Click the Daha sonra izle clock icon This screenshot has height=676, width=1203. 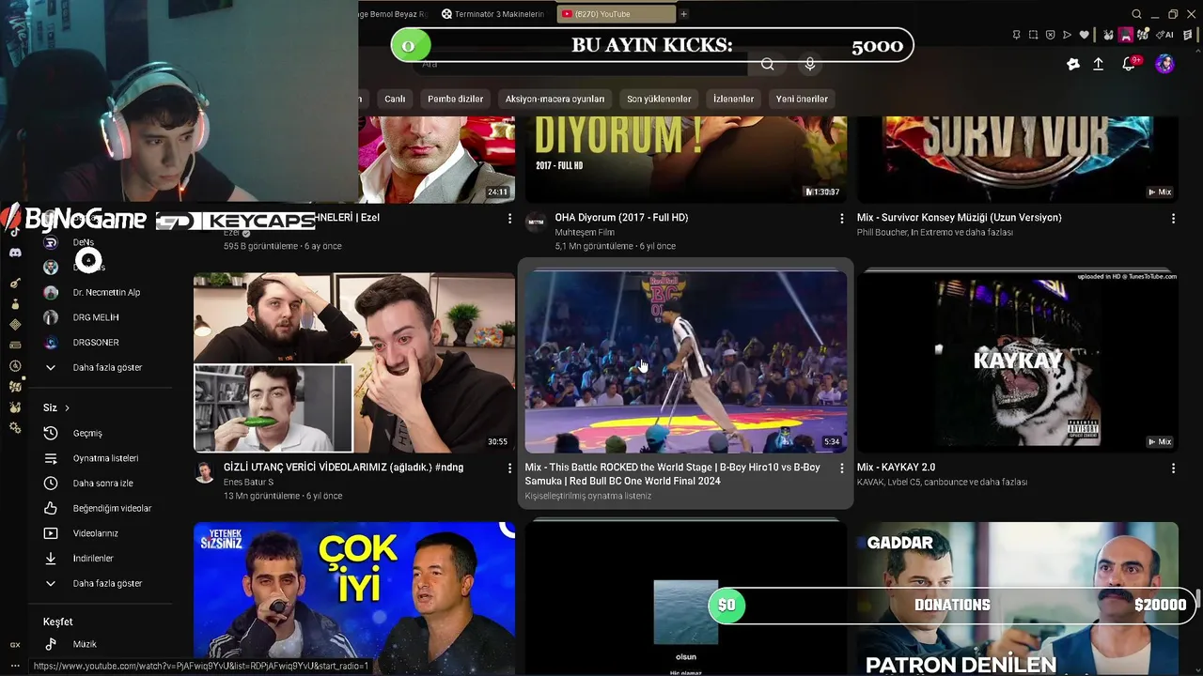tap(51, 483)
